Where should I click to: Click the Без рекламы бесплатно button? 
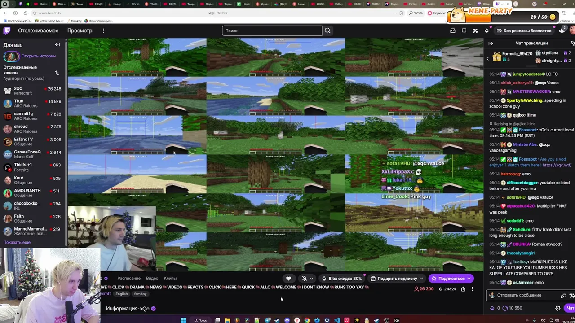pyautogui.click(x=524, y=31)
